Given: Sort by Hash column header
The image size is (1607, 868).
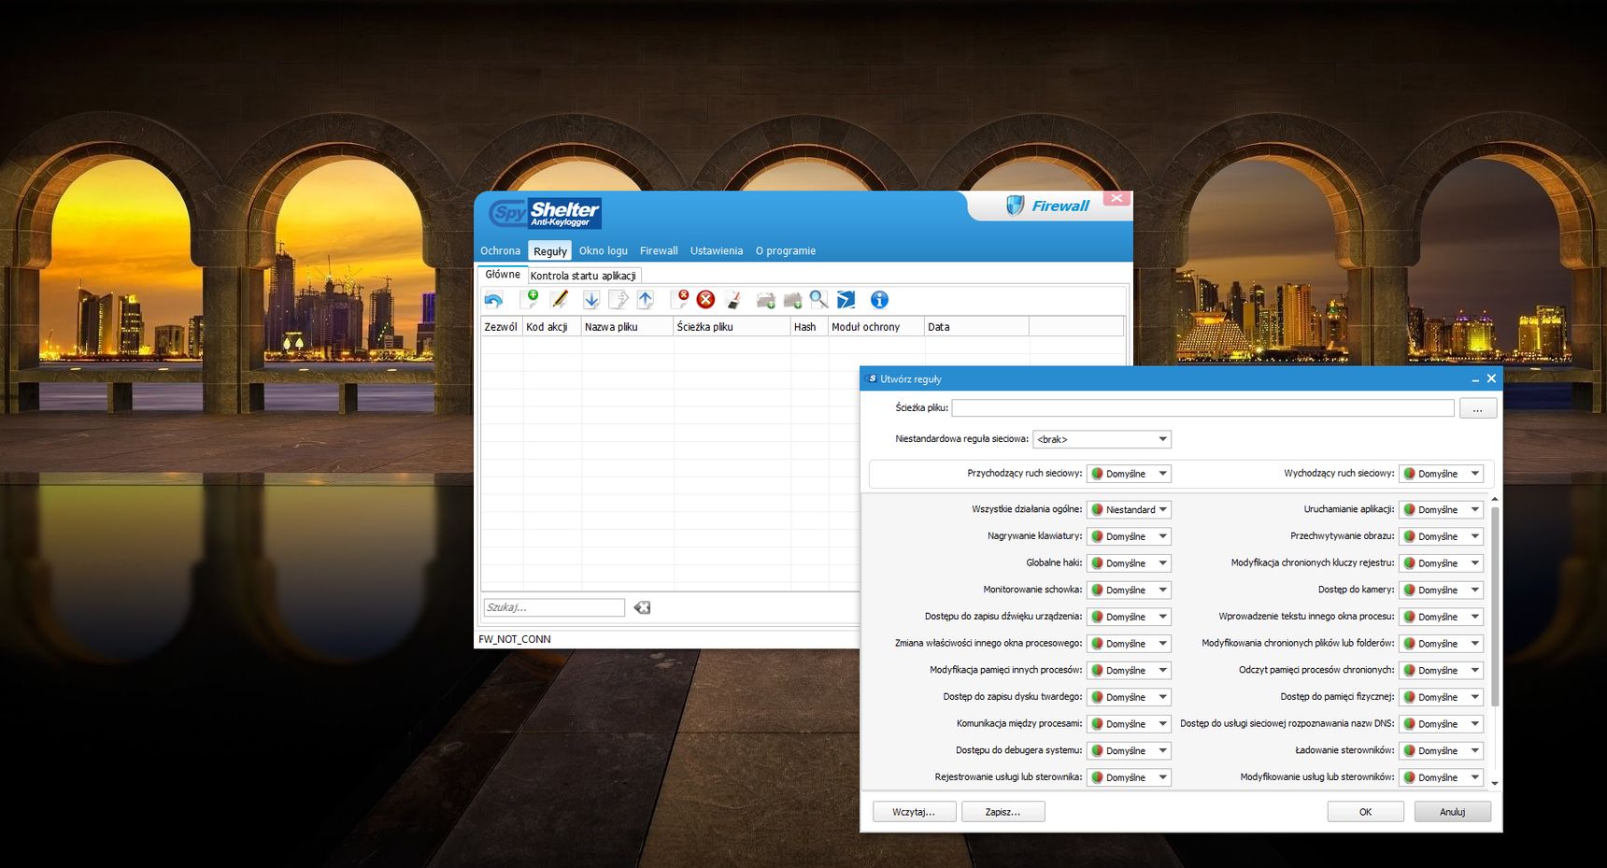Looking at the screenshot, I should pos(809,327).
